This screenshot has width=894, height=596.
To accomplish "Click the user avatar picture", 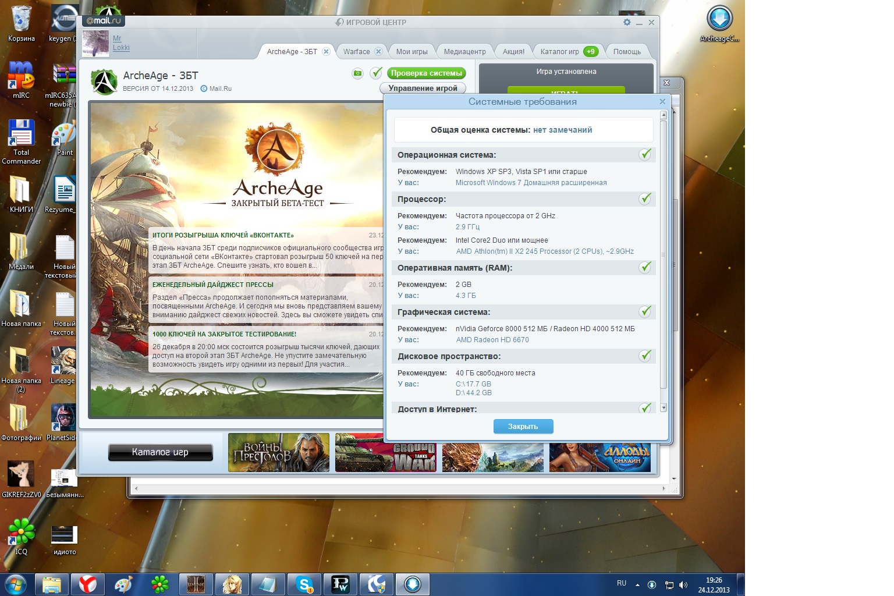I will (95, 43).
